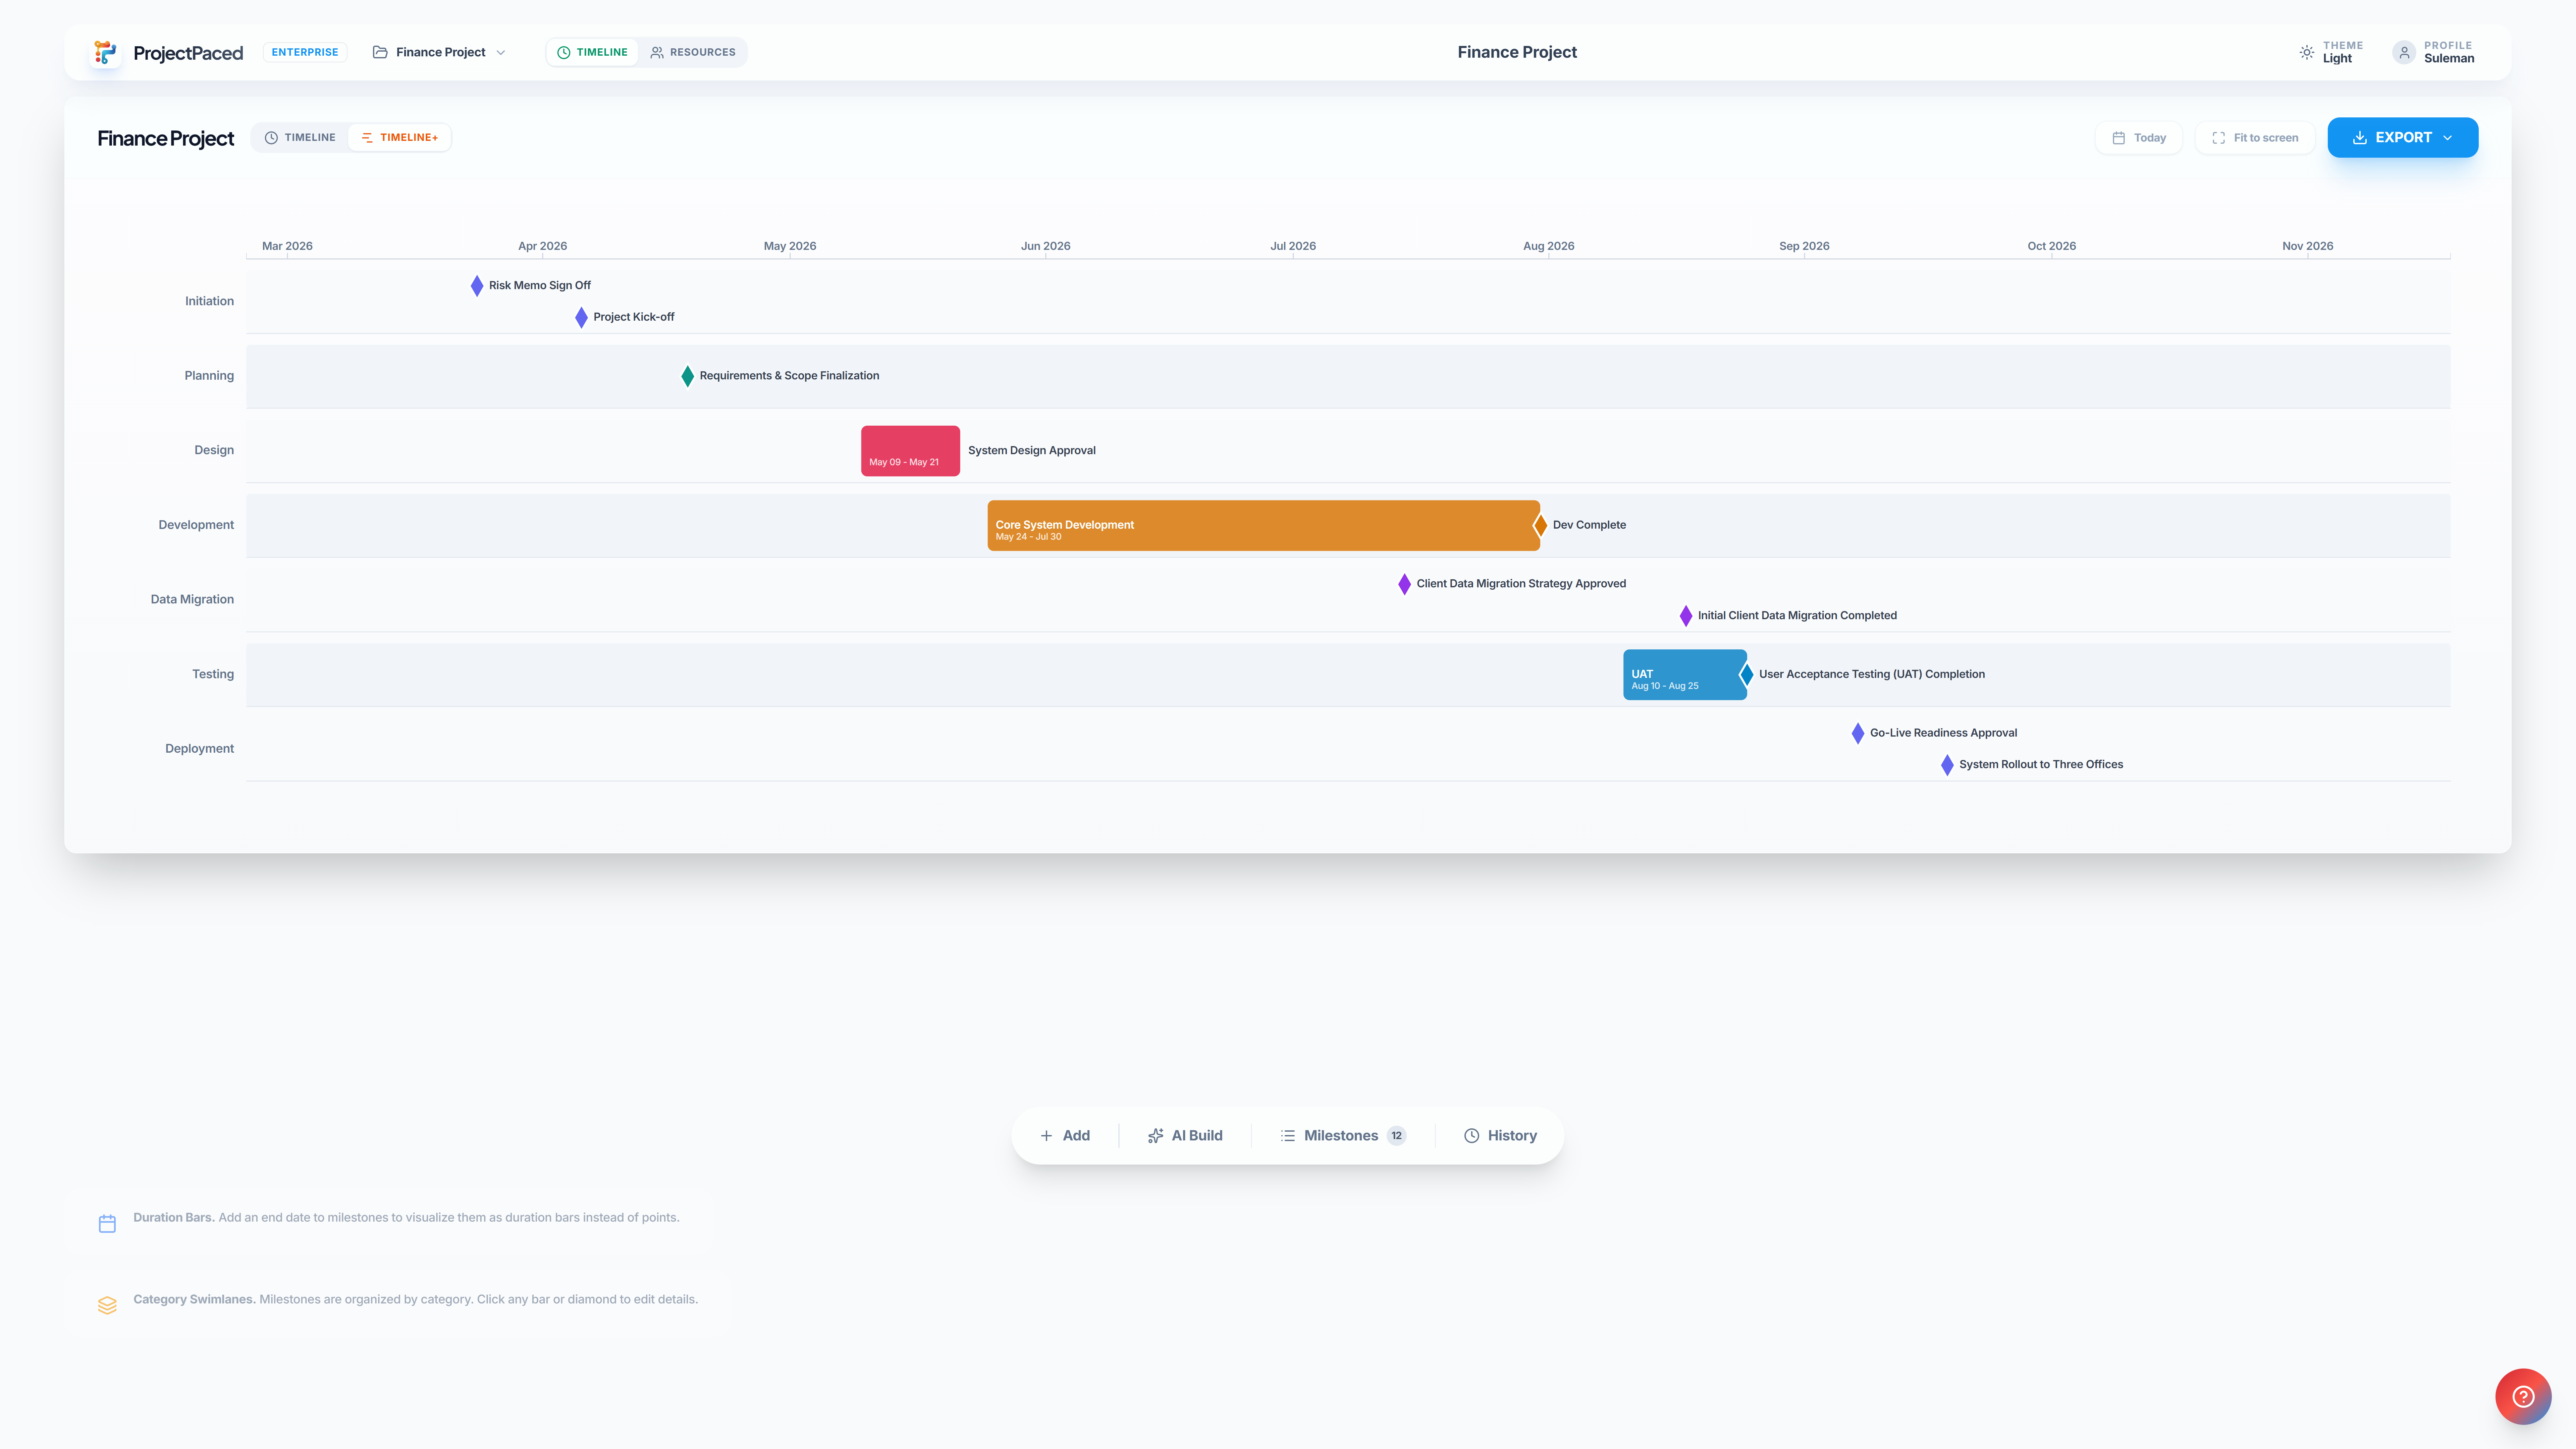The width and height of the screenshot is (2576, 1449).
Task: Click the Initial Client Data Migration Completed diamond
Action: coord(1686,616)
